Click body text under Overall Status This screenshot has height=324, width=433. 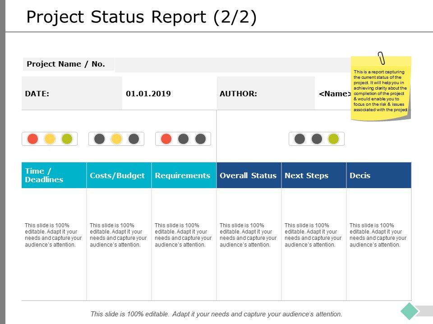click(248, 235)
